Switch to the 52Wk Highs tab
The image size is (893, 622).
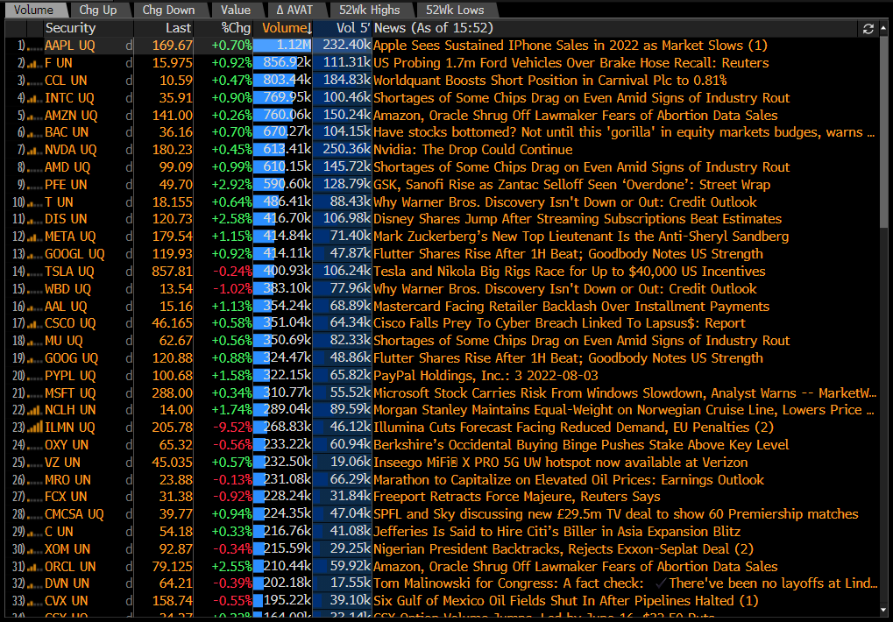point(370,10)
